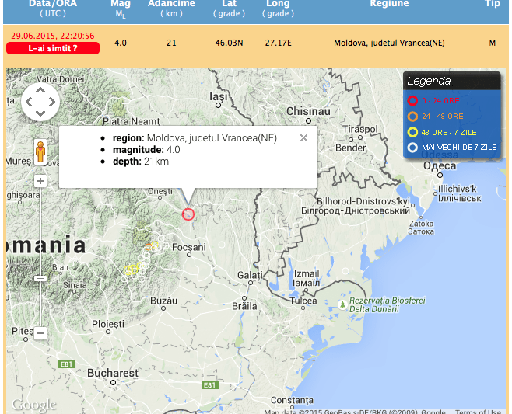Zoom in with the plus button

point(40,181)
